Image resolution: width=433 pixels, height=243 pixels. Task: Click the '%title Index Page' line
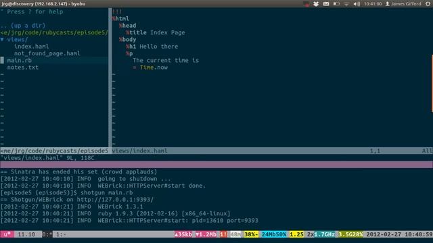click(156, 32)
